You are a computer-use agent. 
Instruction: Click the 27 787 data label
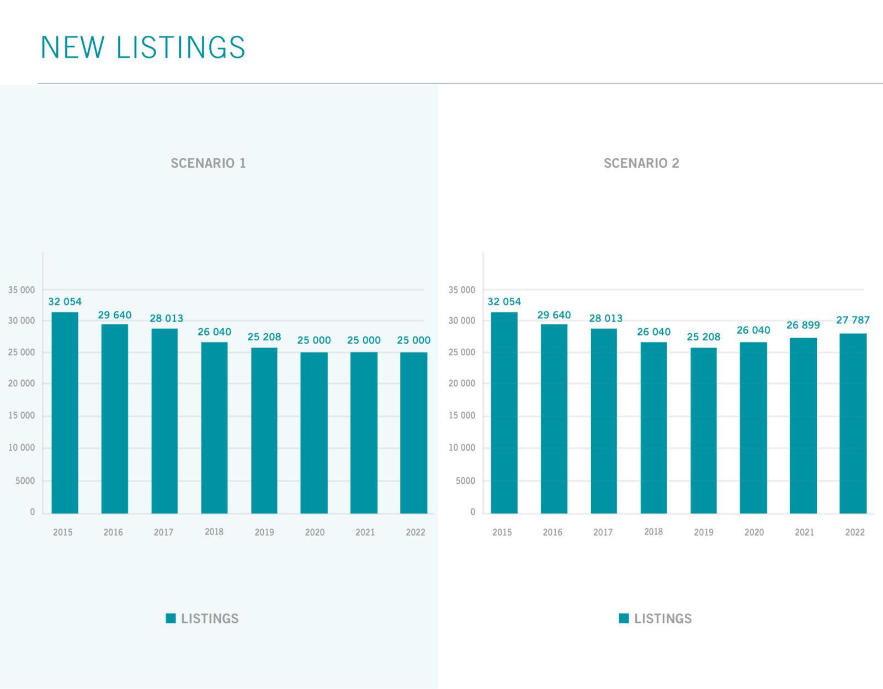click(853, 320)
